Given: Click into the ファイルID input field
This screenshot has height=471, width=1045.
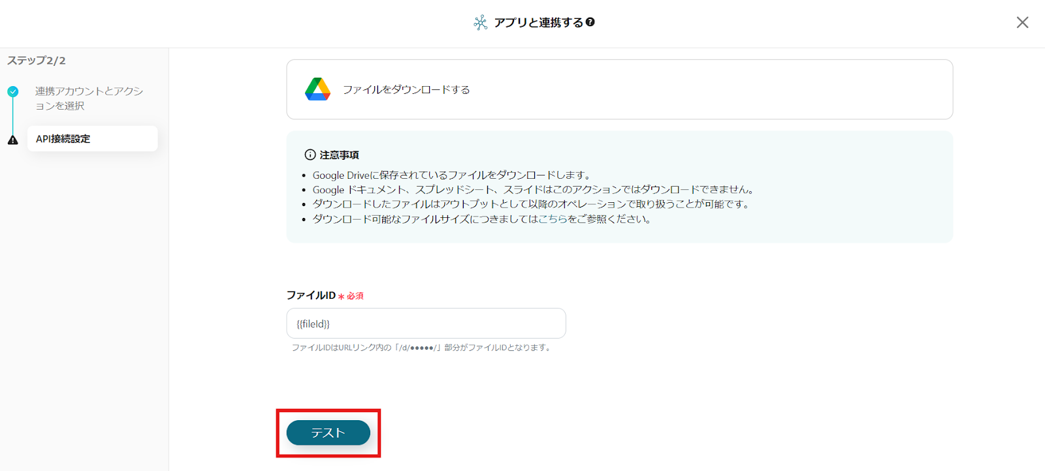Looking at the screenshot, I should tap(426, 324).
